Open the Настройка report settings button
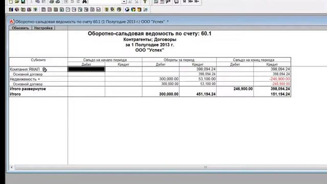This screenshot has width=327, height=184. (x=43, y=28)
